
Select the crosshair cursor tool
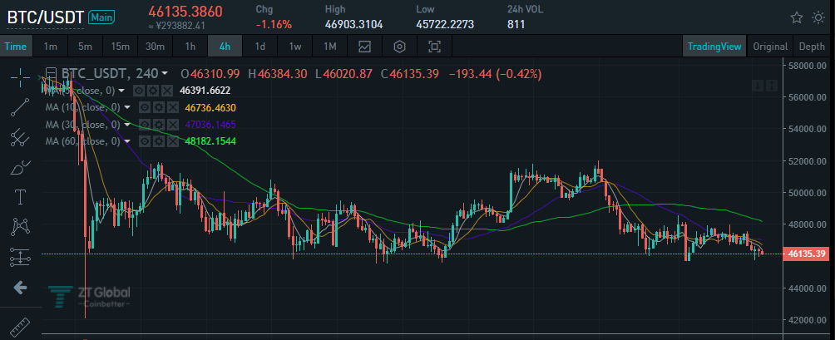[x=20, y=77]
